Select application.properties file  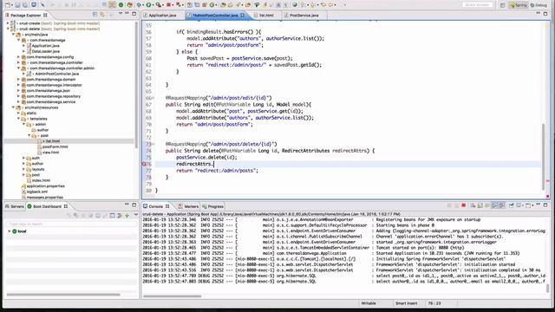(x=45, y=186)
